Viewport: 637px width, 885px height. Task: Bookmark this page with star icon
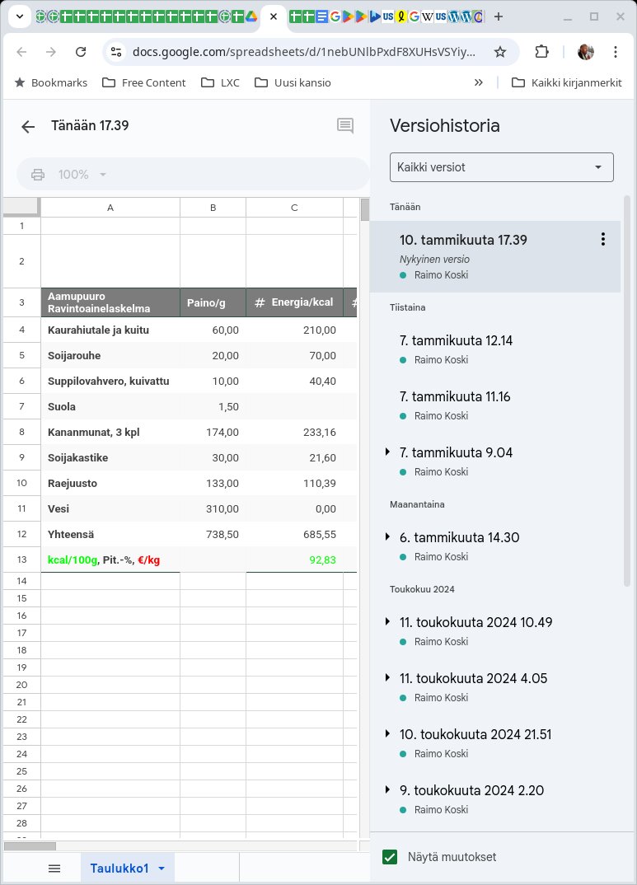[499, 52]
